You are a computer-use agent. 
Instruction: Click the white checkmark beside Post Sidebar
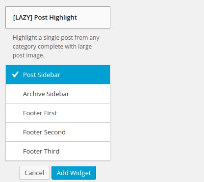click(15, 75)
